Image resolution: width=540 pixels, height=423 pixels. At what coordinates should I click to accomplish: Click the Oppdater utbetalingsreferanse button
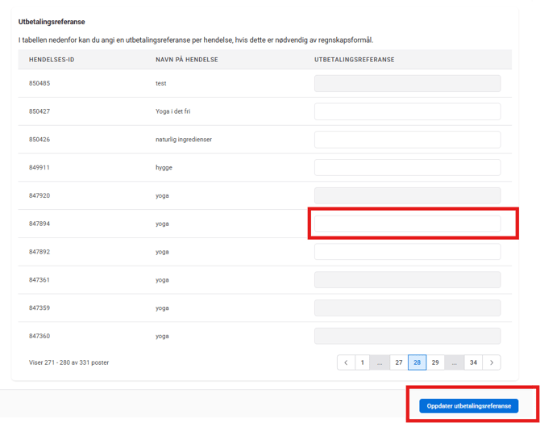pos(469,406)
